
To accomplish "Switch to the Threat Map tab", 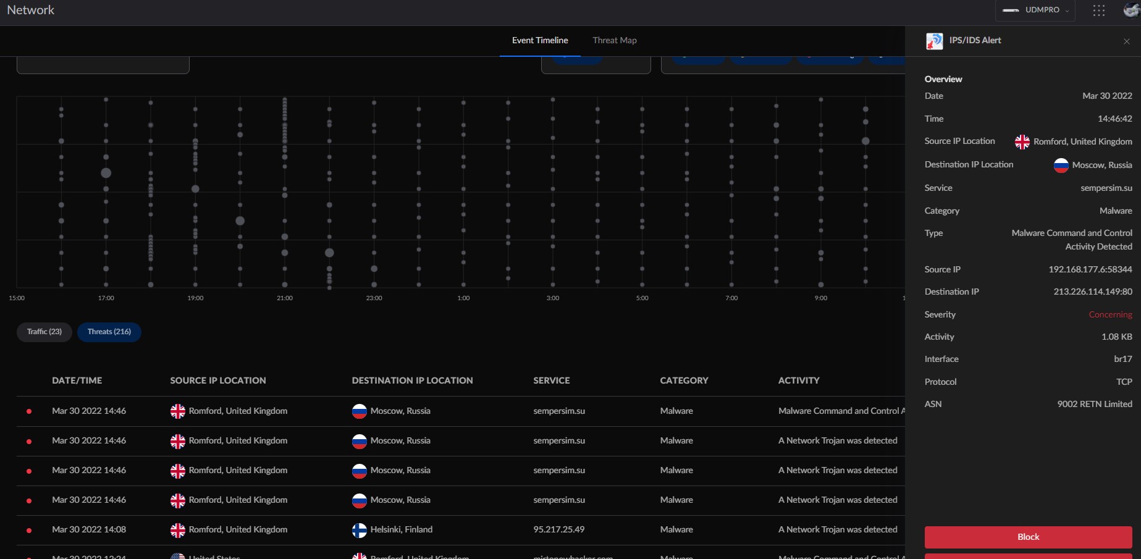I will [x=614, y=40].
